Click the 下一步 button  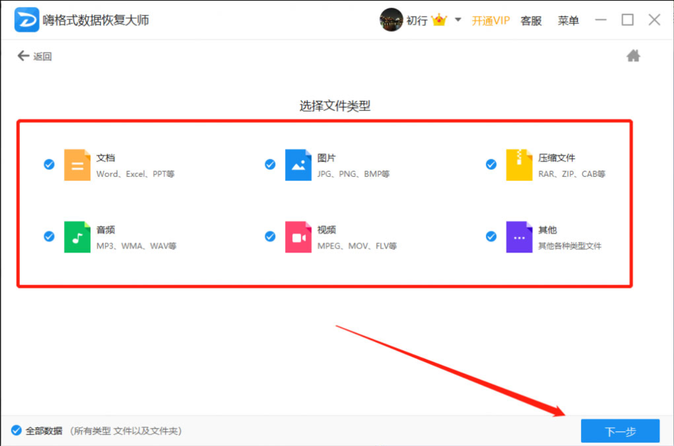tap(620, 431)
